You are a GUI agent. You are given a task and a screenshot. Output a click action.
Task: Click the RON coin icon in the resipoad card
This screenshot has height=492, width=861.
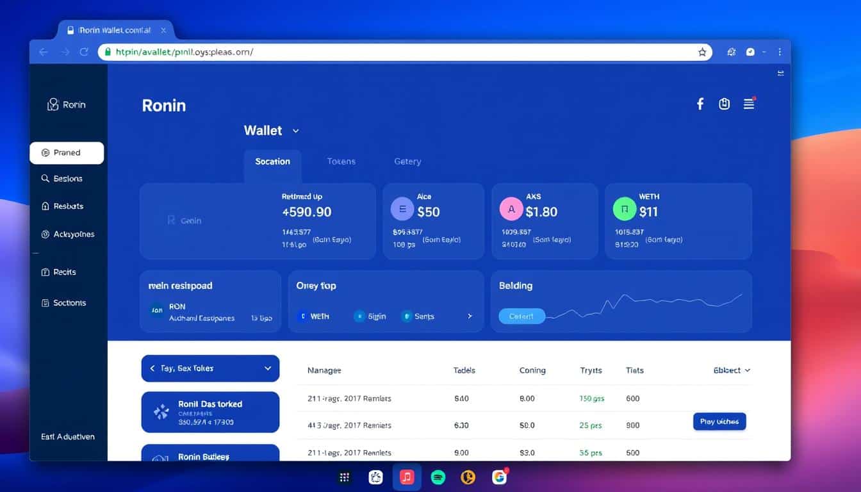(157, 311)
